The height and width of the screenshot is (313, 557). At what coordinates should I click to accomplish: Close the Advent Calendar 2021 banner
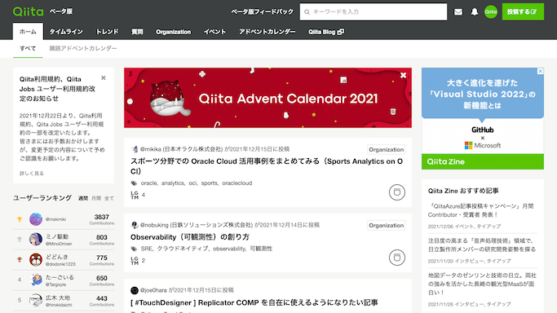[x=403, y=75]
